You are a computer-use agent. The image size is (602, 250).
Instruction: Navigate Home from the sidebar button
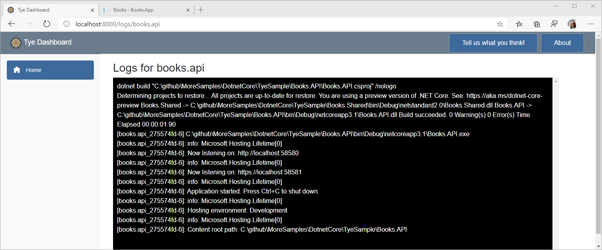pyautogui.click(x=50, y=70)
